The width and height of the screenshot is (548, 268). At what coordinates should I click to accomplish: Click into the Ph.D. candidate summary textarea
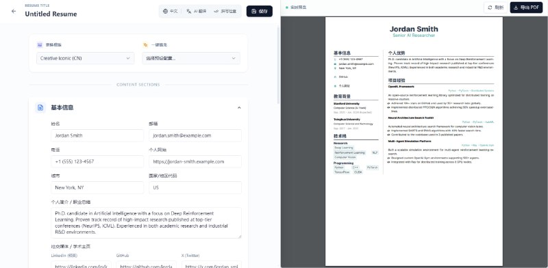[146, 223]
